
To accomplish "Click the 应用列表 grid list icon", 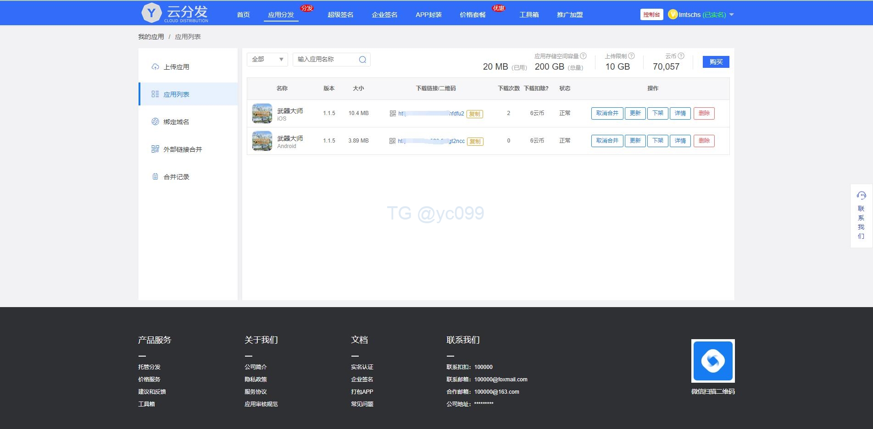I will click(x=155, y=93).
